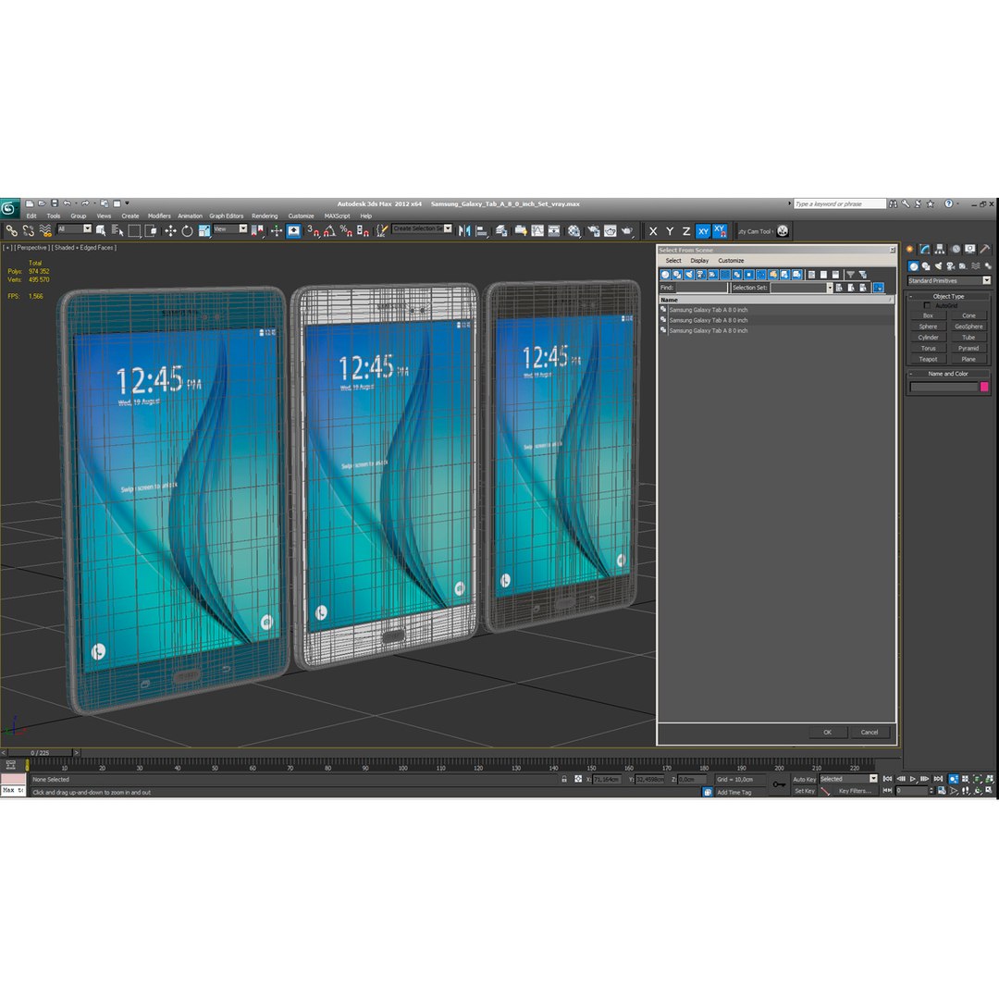This screenshot has width=999, height=999.
Task: Open Display menu in Select From Scene
Action: (x=699, y=261)
